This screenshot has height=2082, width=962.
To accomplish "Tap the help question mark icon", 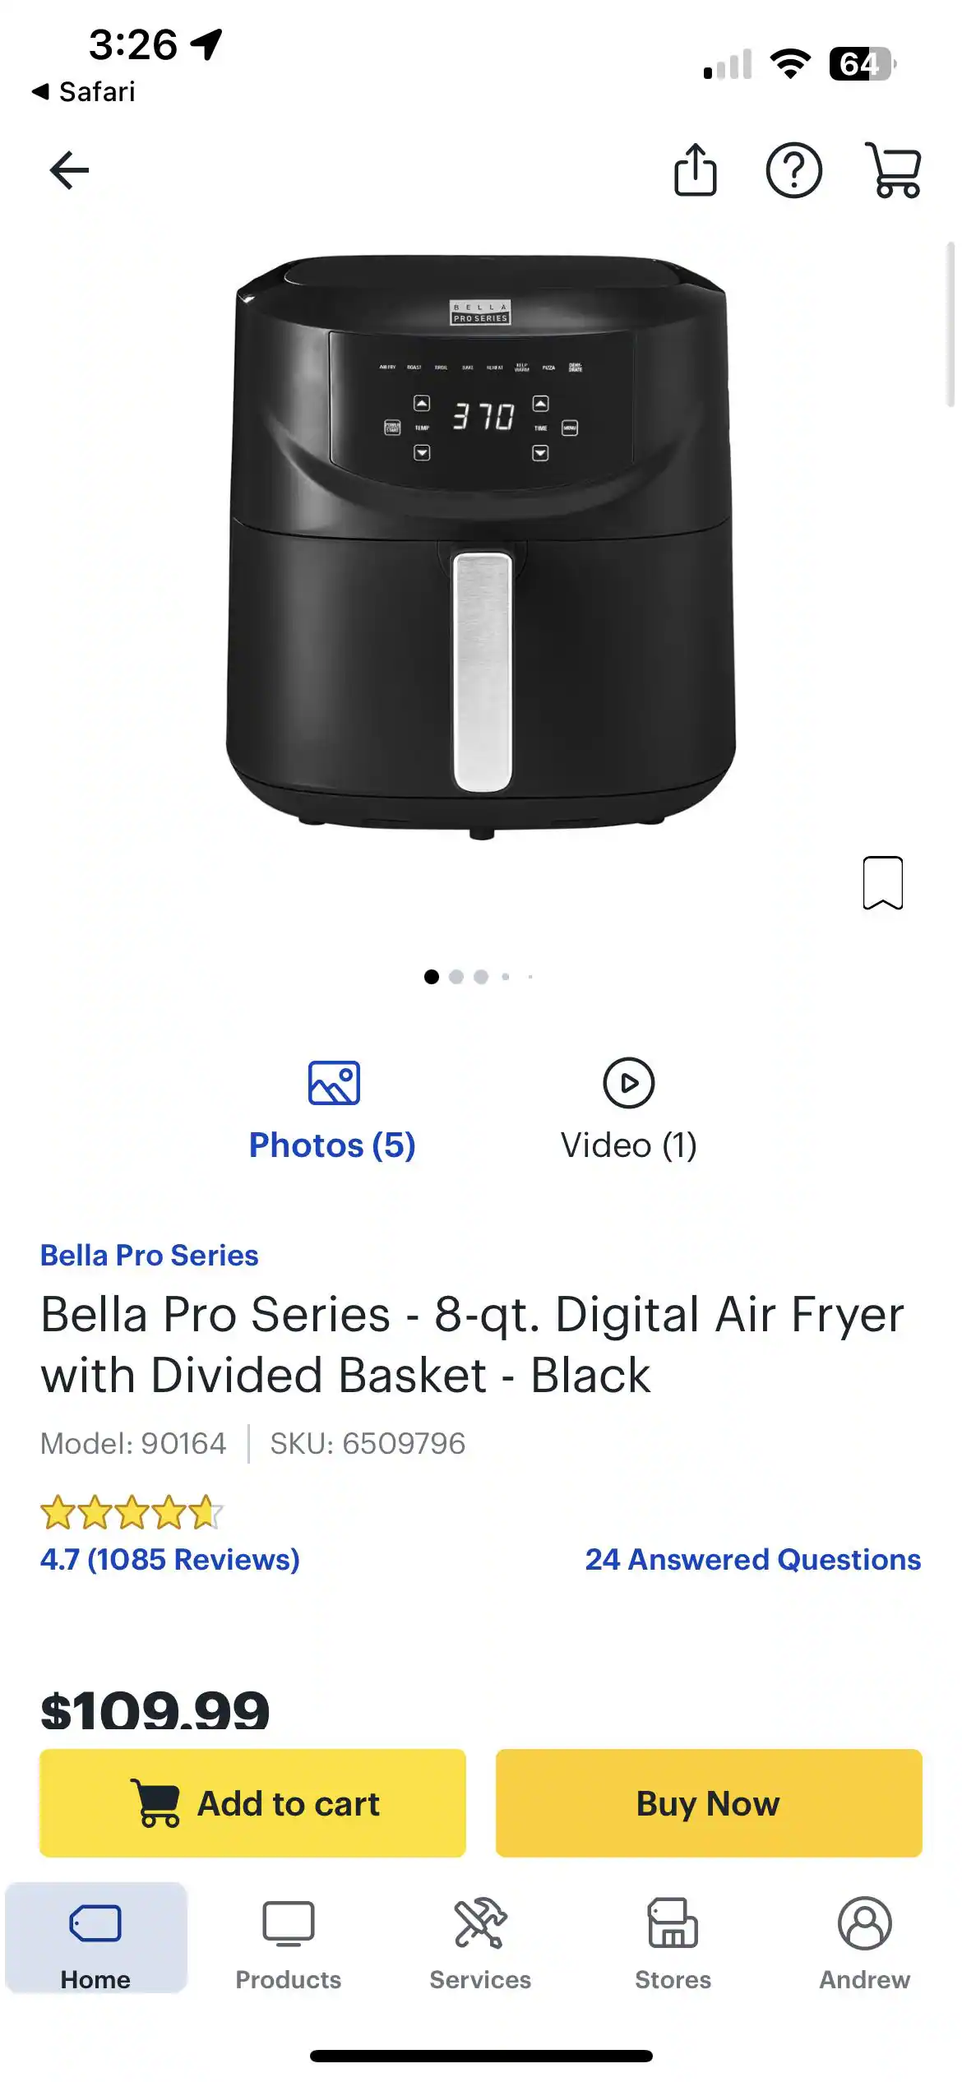I will click(793, 170).
